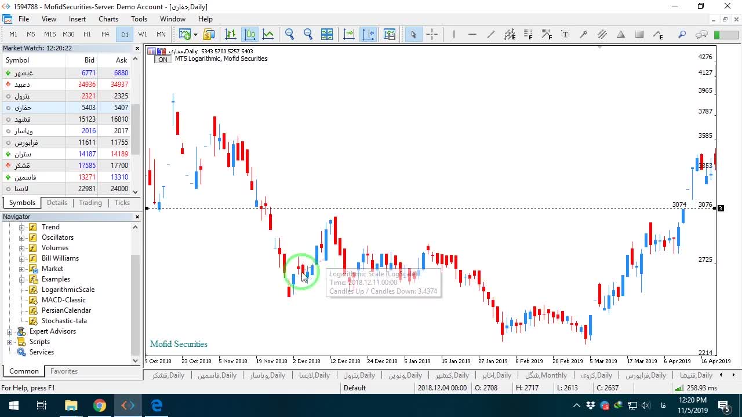The height and width of the screenshot is (417, 742).
Task: Select the LogarithmicScale indicator
Action: click(x=68, y=290)
